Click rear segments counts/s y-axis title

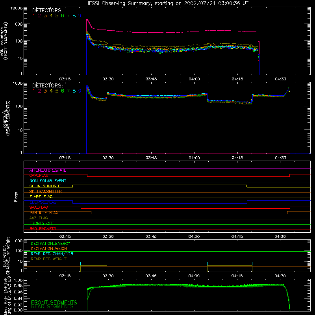7,118
